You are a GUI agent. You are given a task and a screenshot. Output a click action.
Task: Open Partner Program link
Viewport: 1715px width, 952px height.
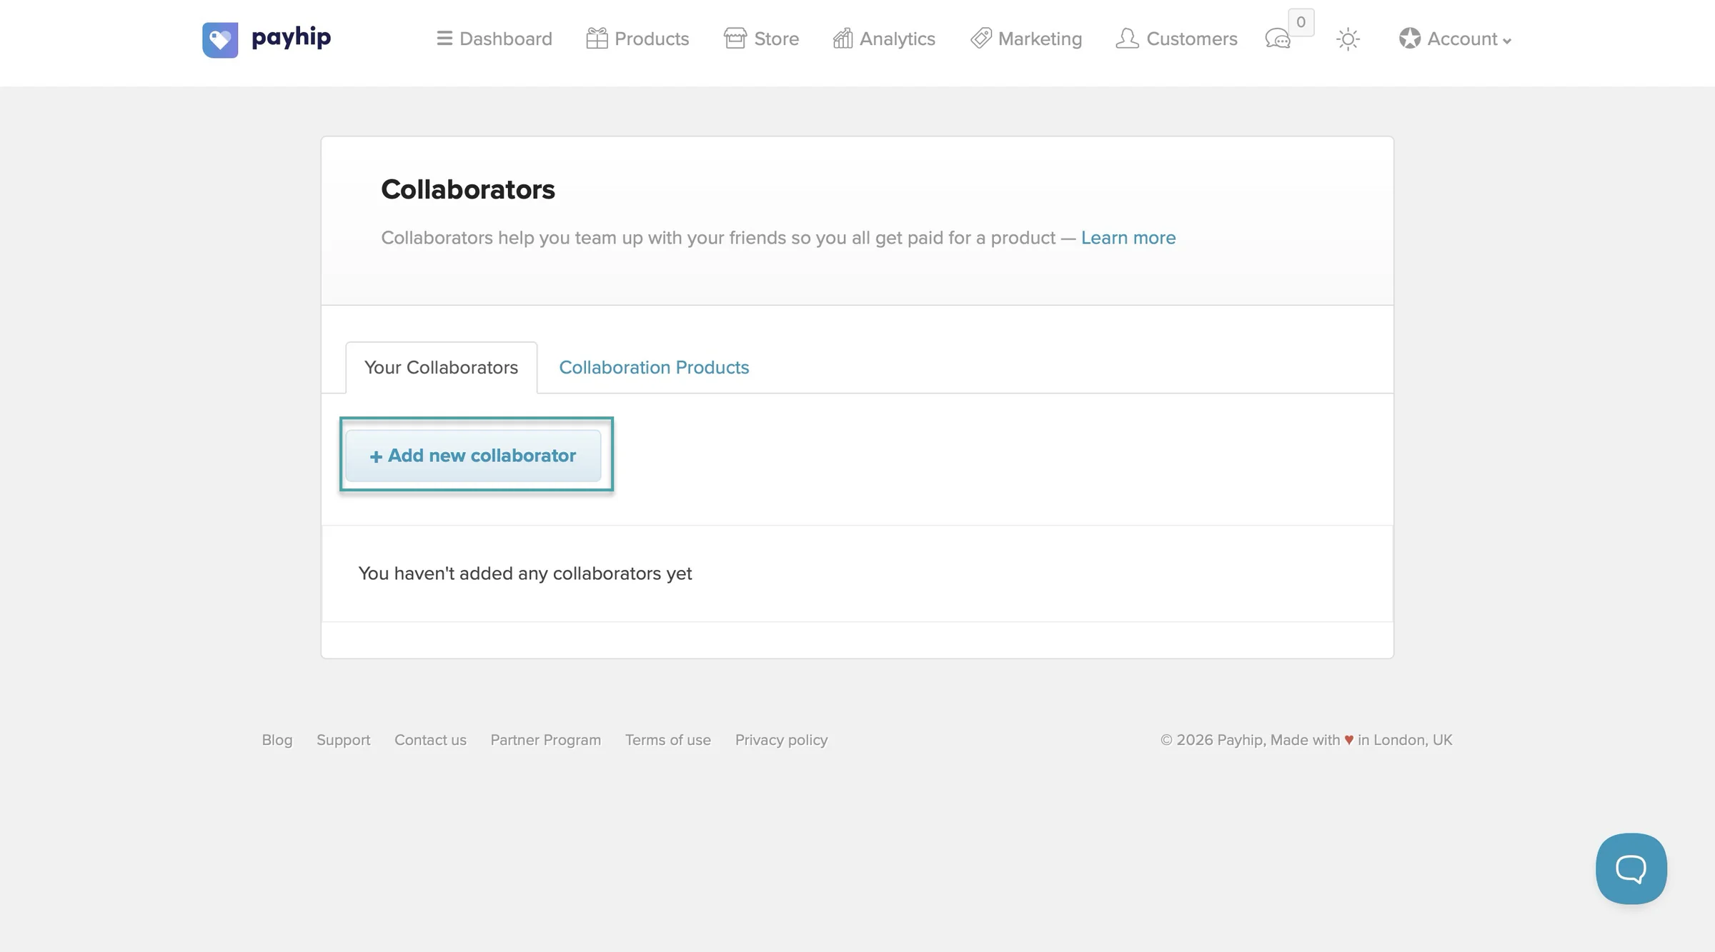click(545, 740)
